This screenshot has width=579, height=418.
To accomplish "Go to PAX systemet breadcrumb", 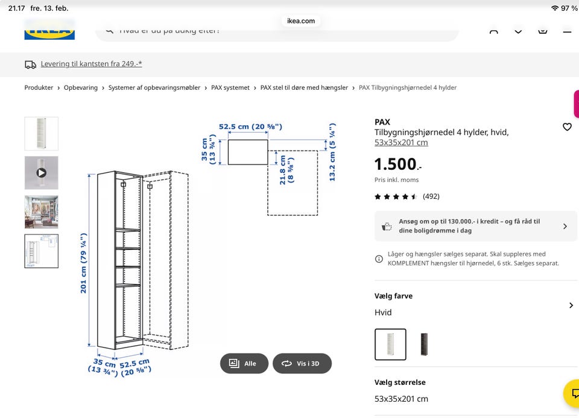I will pos(230,87).
